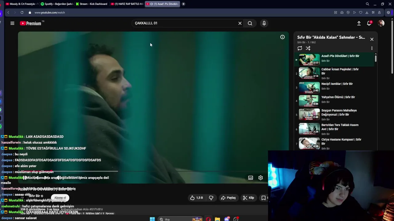Click the #cihangirceyhan hashtag
Viewport: 394px width, 221px height.
[x=72, y=209]
